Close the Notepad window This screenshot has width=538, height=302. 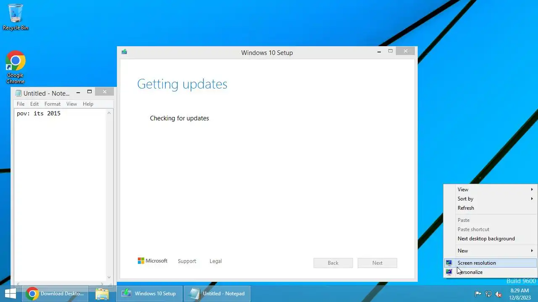pyautogui.click(x=105, y=92)
